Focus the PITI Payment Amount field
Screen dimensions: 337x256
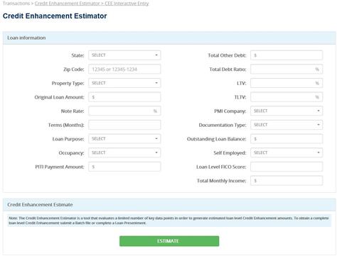tap(124, 167)
